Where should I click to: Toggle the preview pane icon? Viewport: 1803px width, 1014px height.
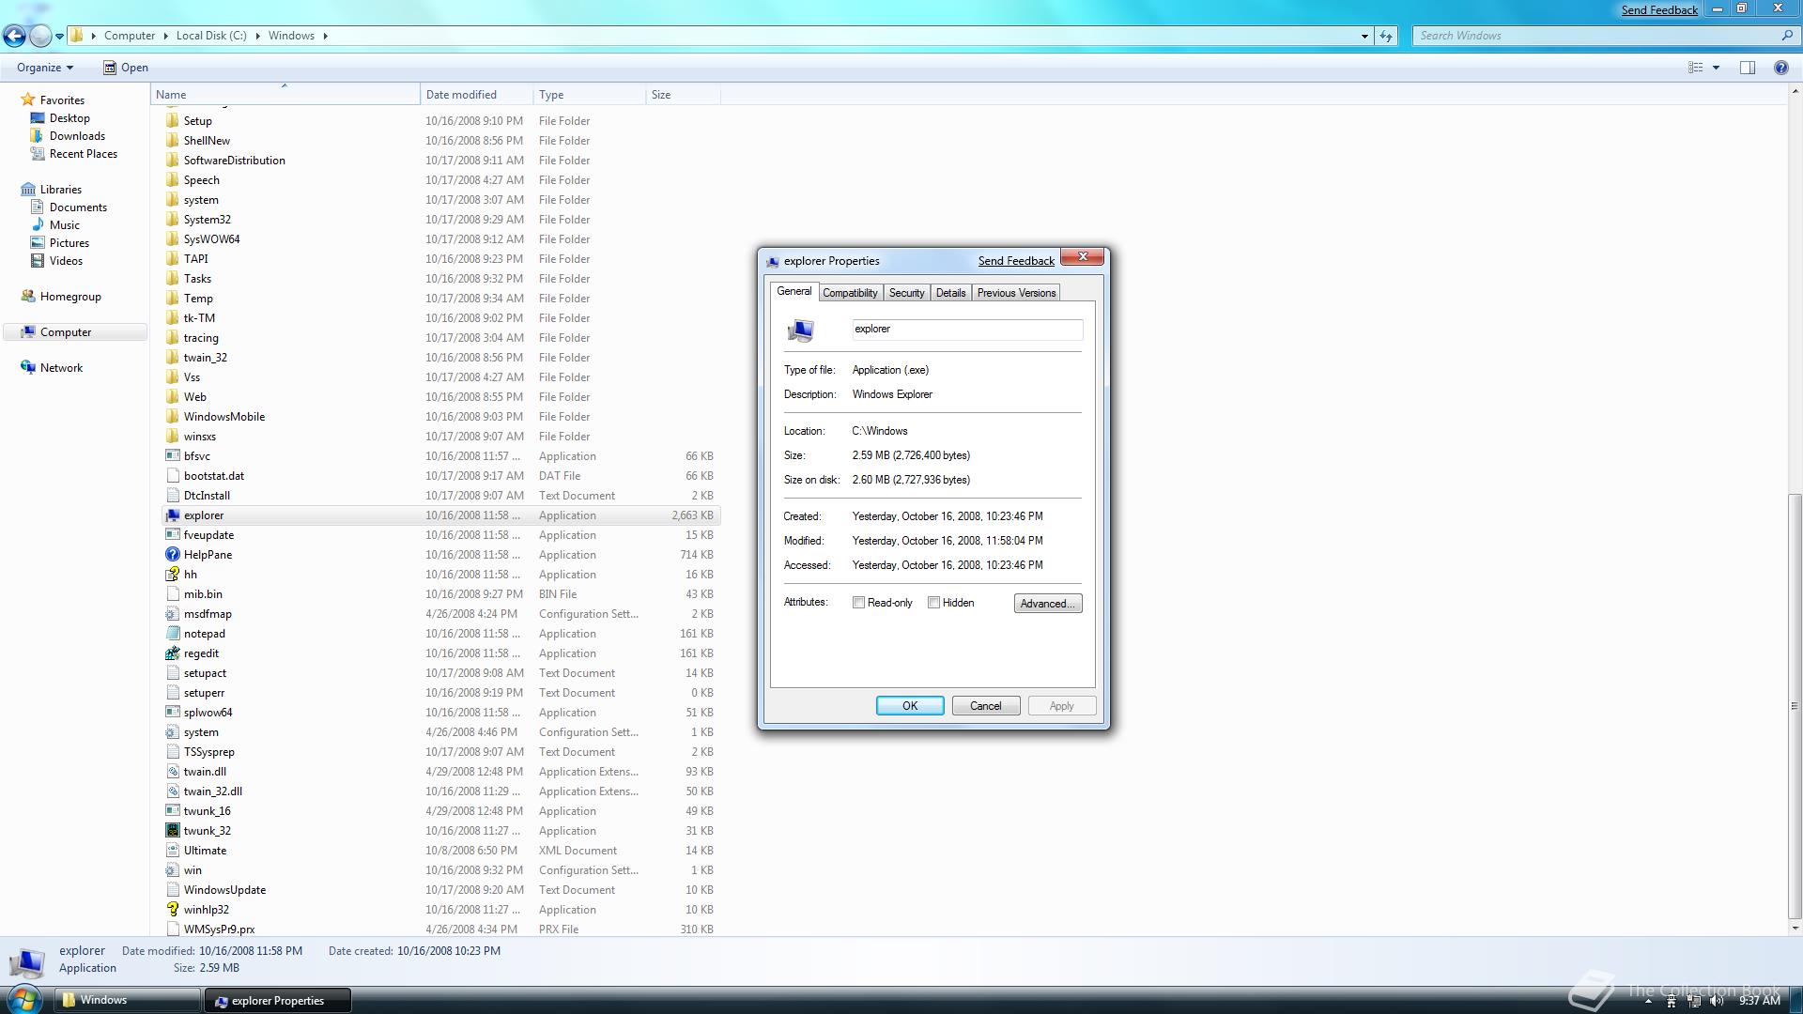tap(1748, 68)
